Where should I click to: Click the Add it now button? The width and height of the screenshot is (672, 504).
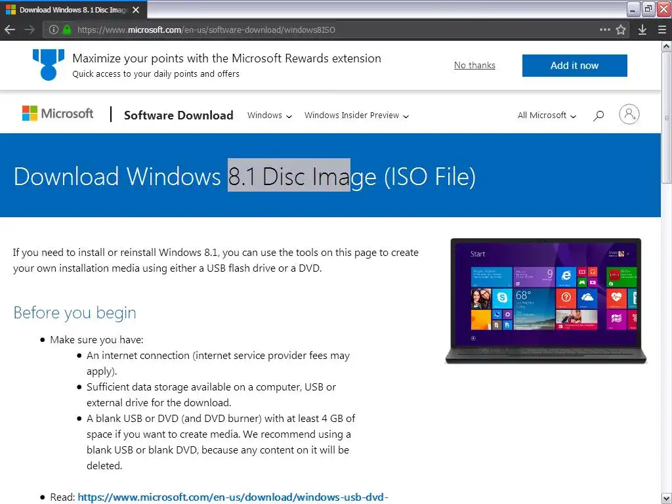[574, 66]
